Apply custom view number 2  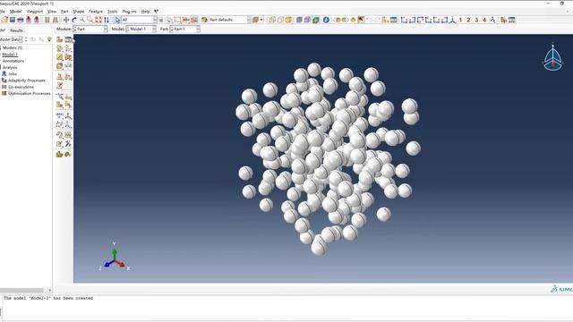click(x=468, y=20)
